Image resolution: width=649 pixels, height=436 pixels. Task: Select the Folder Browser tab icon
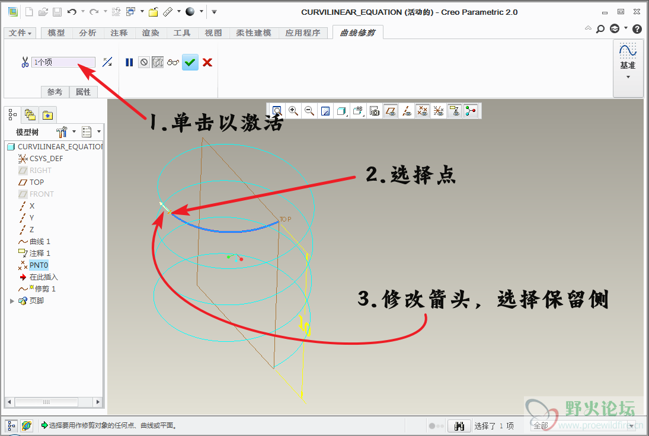[x=30, y=115]
